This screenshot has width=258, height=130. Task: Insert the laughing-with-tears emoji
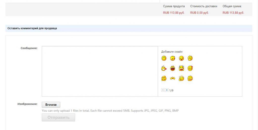pyautogui.click(x=181, y=68)
